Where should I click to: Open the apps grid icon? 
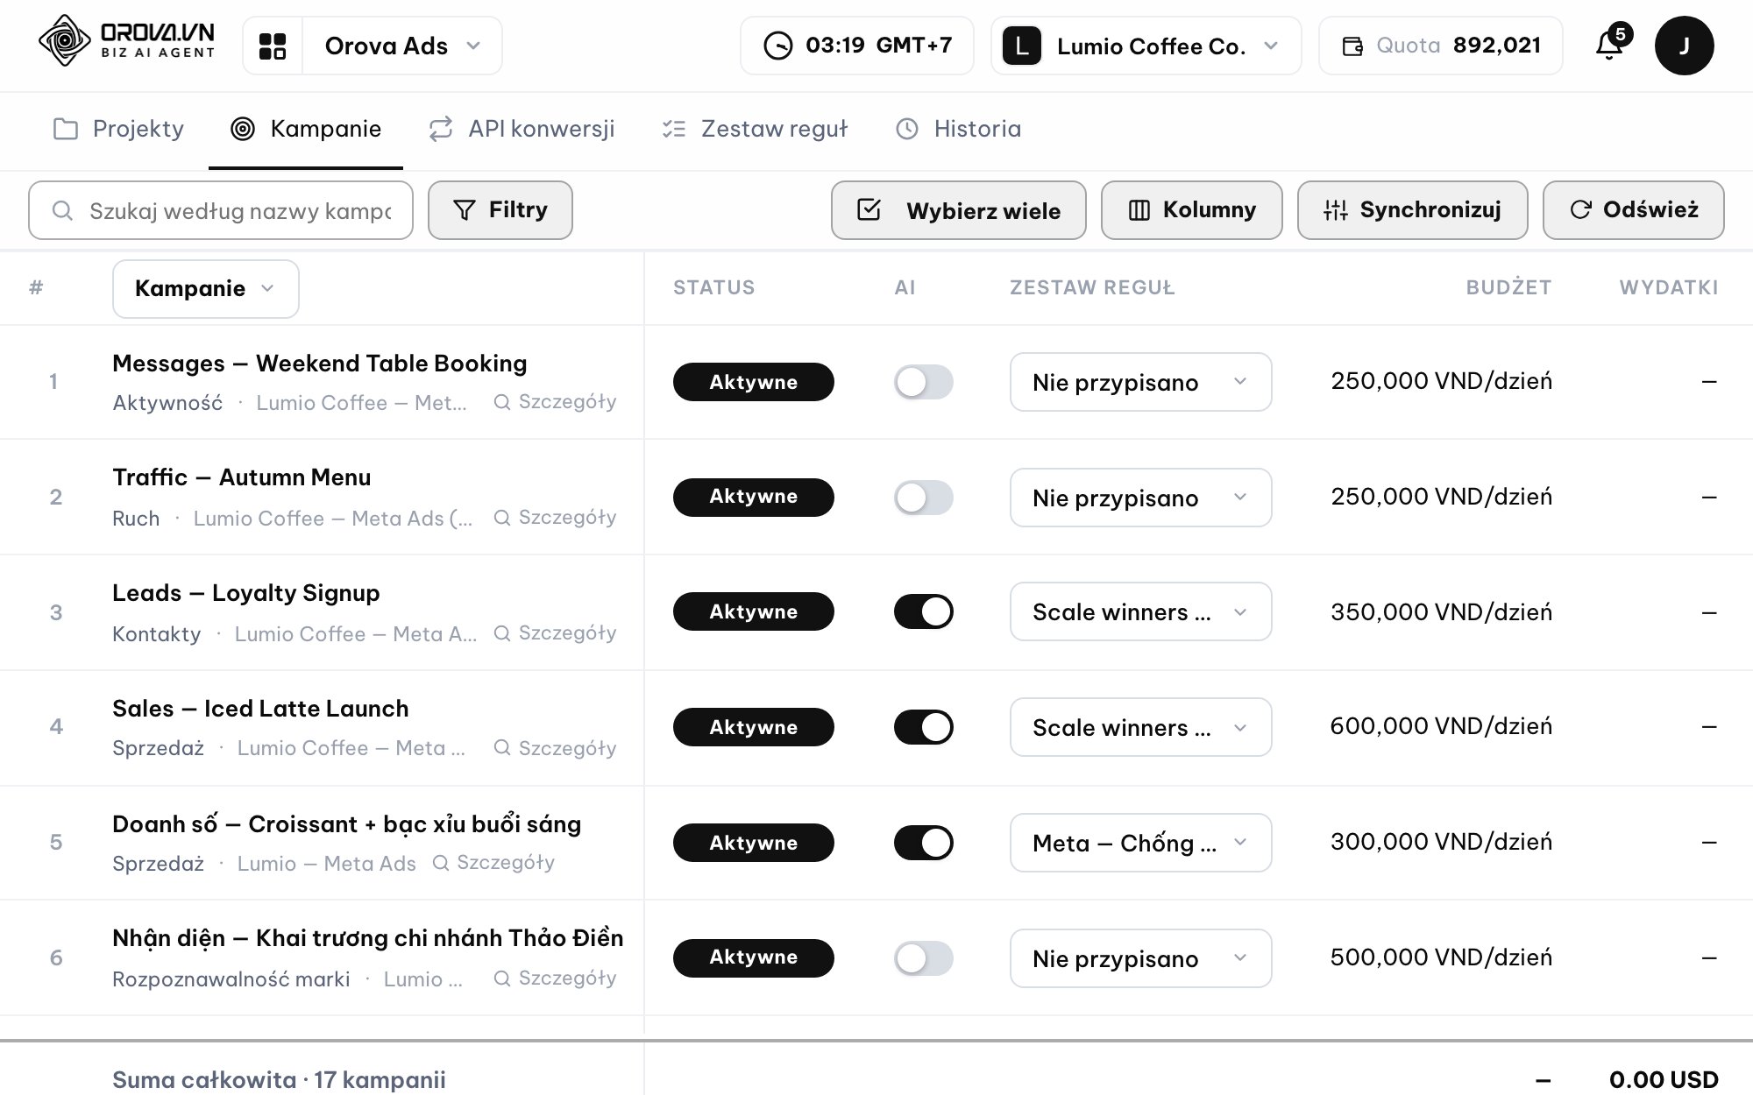273,46
